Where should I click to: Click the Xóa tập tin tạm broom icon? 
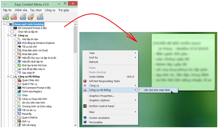tap(20, 39)
